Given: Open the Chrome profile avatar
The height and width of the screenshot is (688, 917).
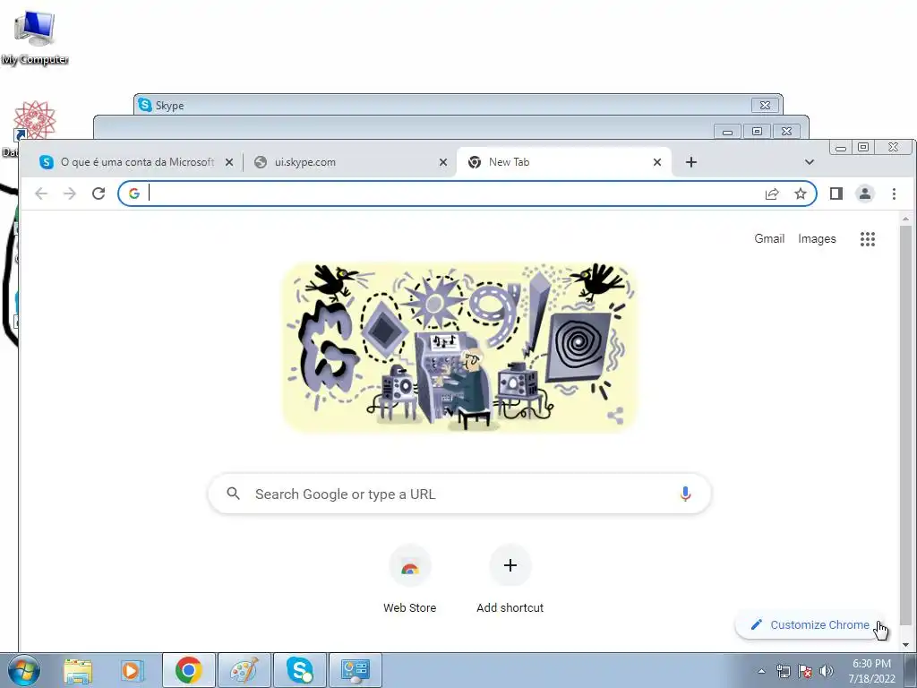Looking at the screenshot, I should tap(865, 193).
